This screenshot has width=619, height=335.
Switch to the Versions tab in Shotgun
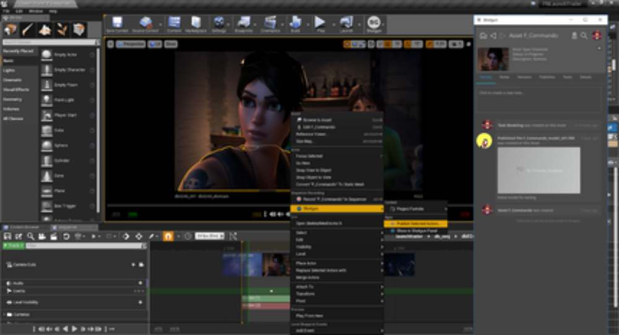524,77
